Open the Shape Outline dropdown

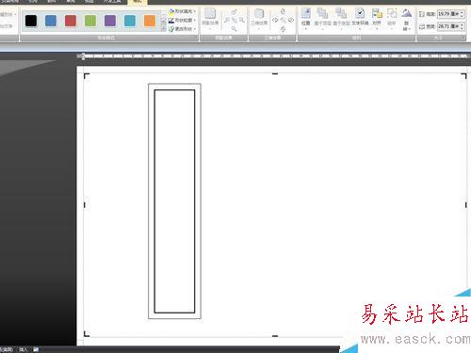point(182,20)
